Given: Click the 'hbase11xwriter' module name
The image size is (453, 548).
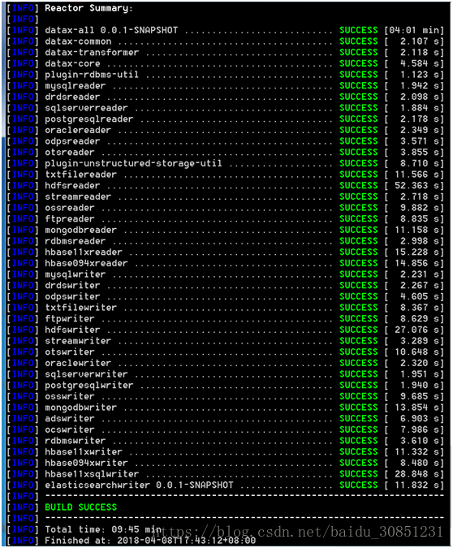Looking at the screenshot, I should tap(84, 452).
